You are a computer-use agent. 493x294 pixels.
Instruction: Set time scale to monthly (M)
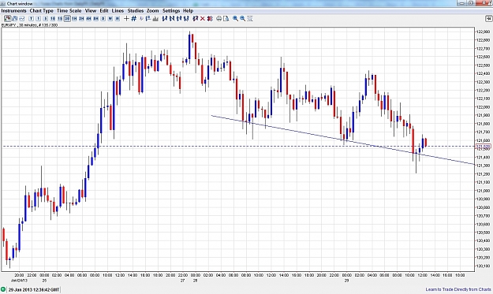(x=118, y=19)
